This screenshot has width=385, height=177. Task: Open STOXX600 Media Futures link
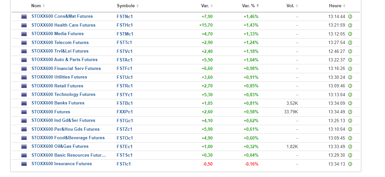[x=58, y=34]
